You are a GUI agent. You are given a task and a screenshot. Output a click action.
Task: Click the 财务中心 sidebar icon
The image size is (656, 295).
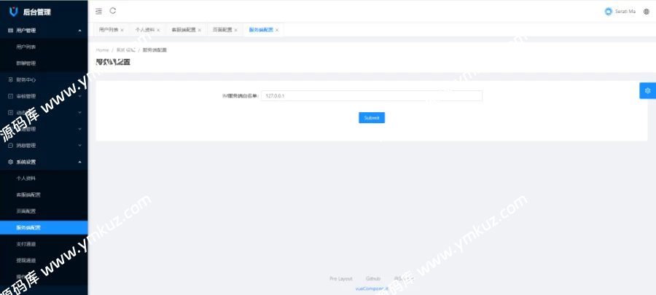(11, 79)
